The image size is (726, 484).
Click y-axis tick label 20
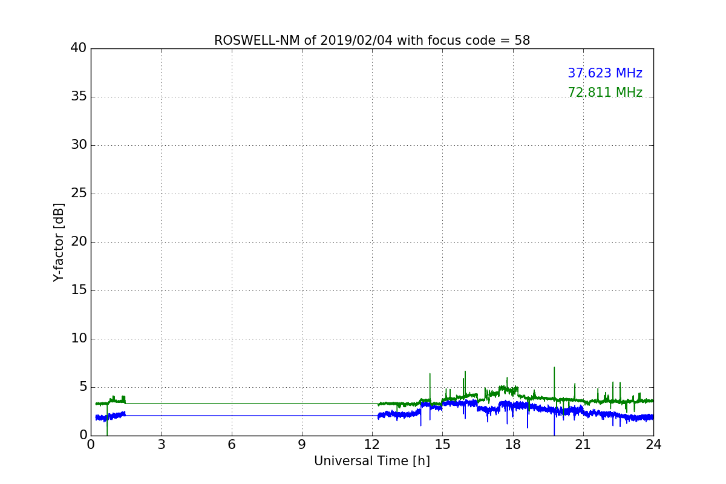point(79,242)
